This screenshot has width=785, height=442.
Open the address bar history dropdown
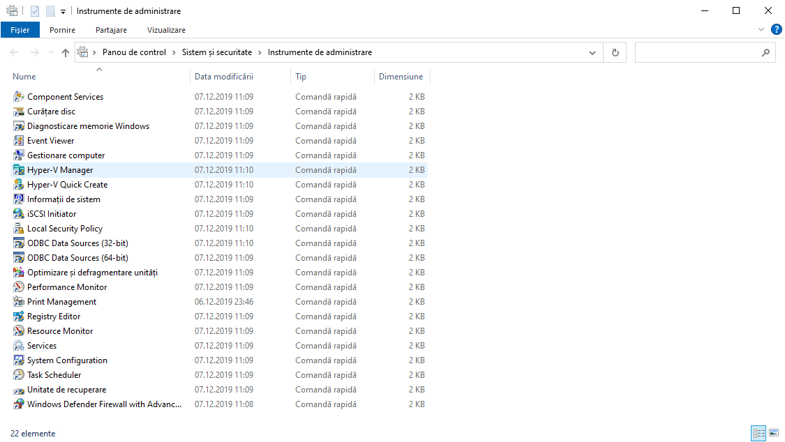592,52
